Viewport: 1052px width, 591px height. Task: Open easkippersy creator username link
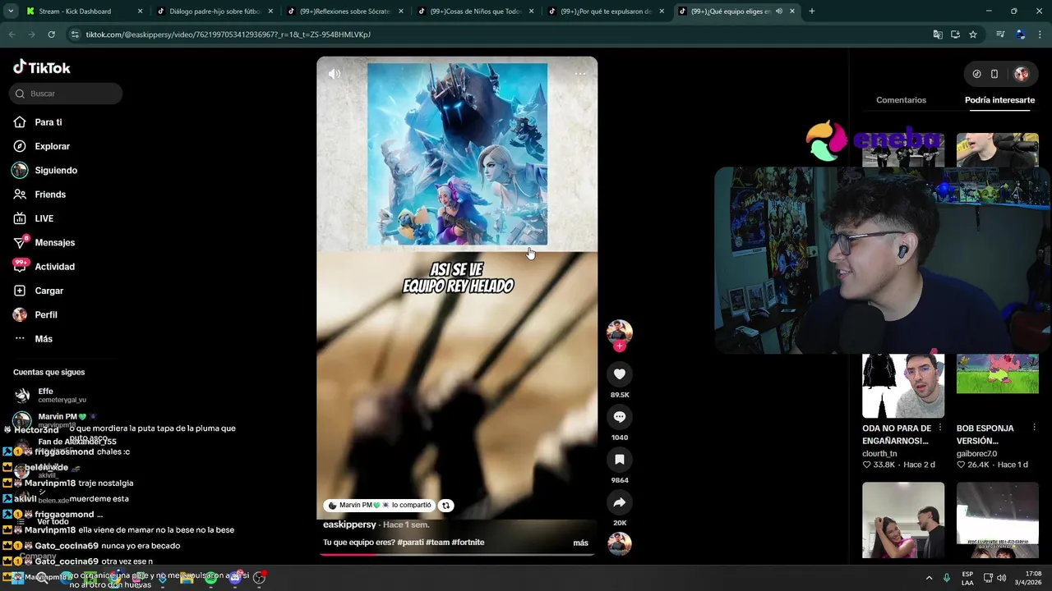(349, 525)
